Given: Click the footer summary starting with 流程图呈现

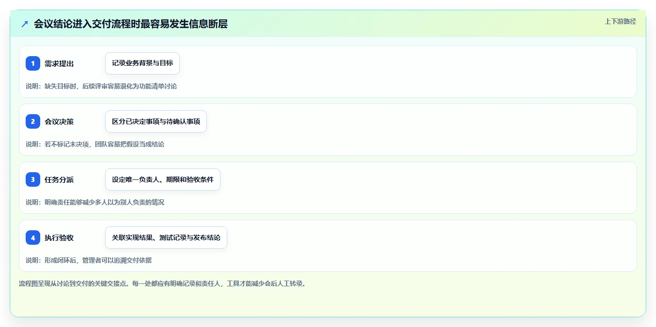Looking at the screenshot, I should point(162,283).
